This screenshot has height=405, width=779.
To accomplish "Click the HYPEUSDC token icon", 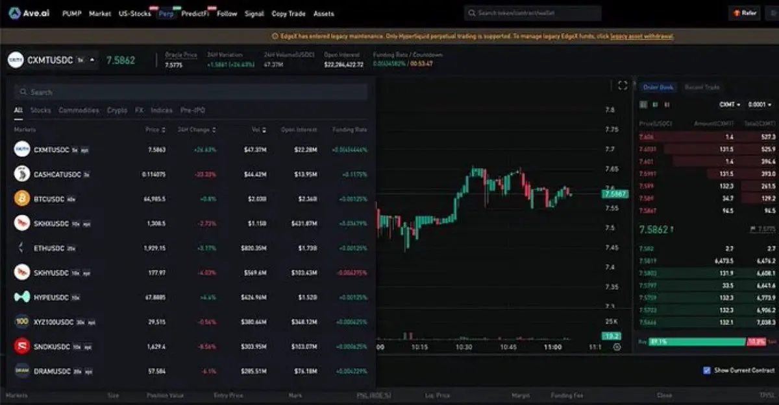I will point(22,297).
